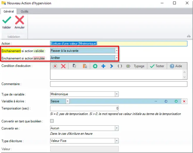Screen dimensions: 193x153
Task: Click the Temporisation (sec) field
Action: pyautogui.click(x=84, y=108)
